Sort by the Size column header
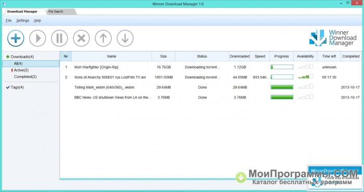 (163, 56)
